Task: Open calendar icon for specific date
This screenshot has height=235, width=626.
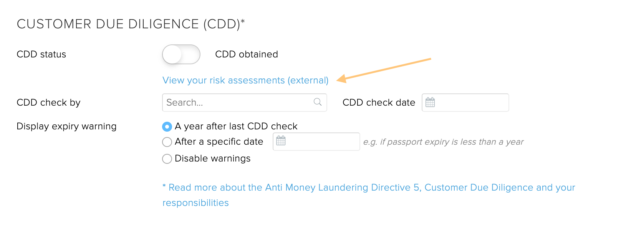Action: pyautogui.click(x=281, y=140)
